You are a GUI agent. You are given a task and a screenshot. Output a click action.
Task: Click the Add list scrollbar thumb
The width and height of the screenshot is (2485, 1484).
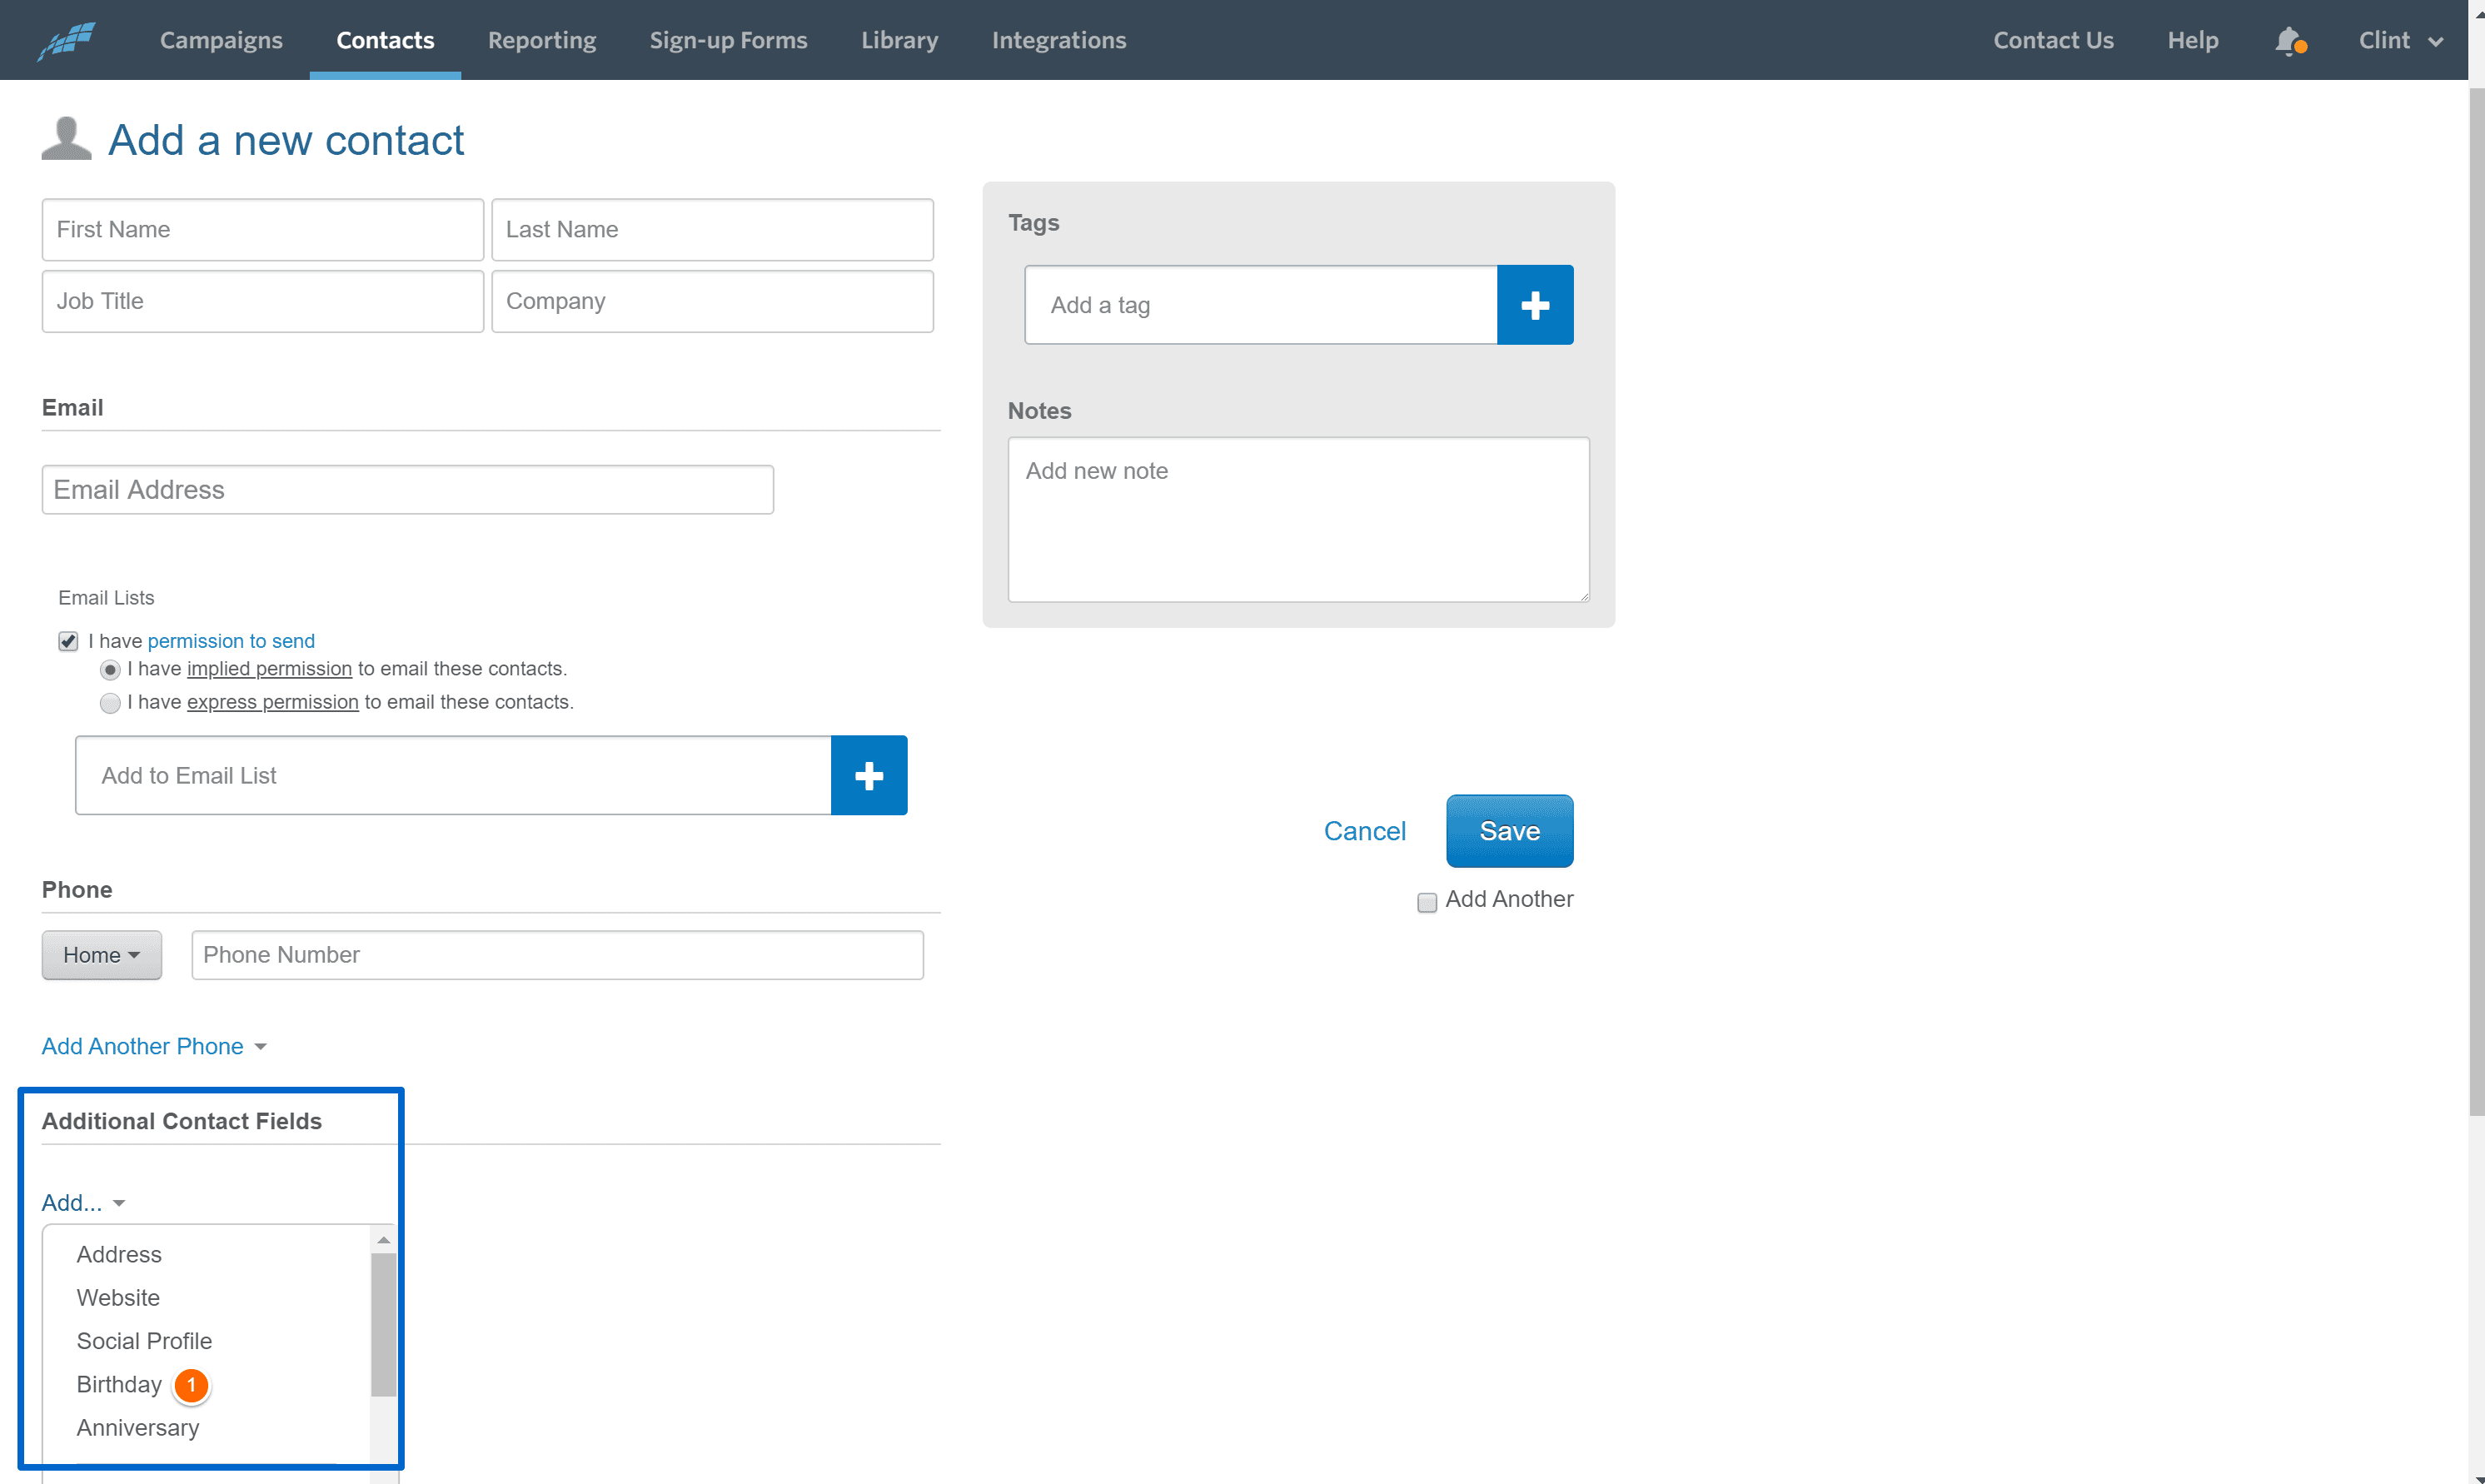383,1325
